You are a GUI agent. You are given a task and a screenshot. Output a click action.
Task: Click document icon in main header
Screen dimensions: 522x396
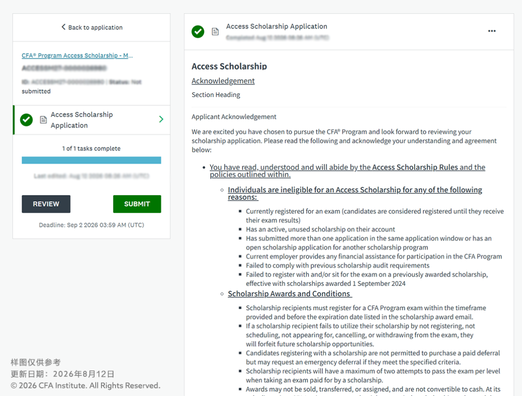pyautogui.click(x=216, y=31)
